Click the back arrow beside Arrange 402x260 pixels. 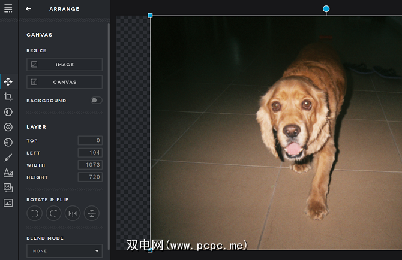pyautogui.click(x=28, y=9)
